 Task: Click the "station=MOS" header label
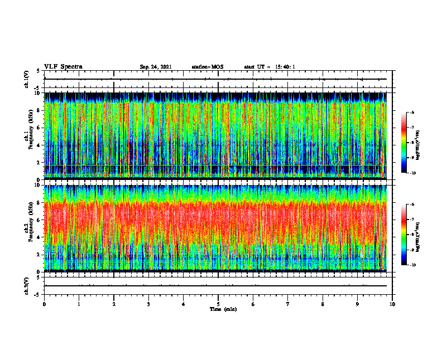(x=208, y=67)
